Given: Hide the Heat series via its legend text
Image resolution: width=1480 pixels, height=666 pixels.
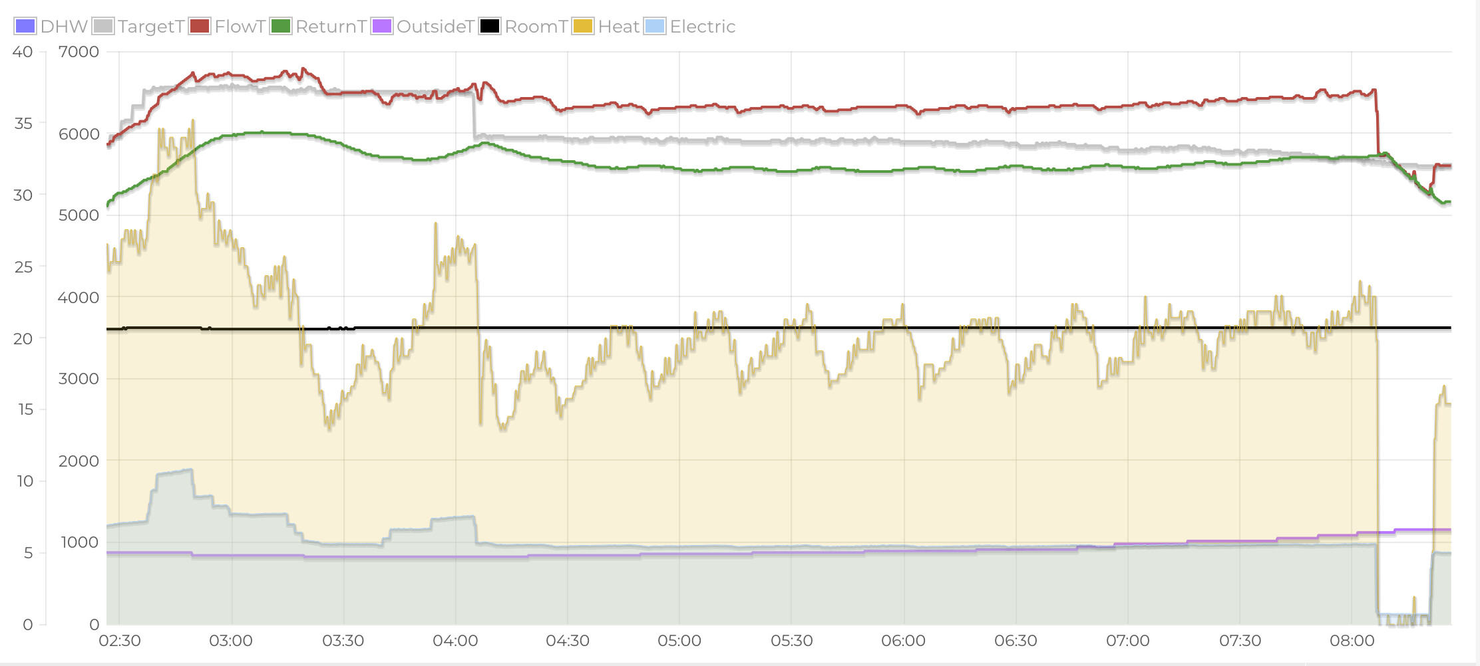Looking at the screenshot, I should [618, 27].
